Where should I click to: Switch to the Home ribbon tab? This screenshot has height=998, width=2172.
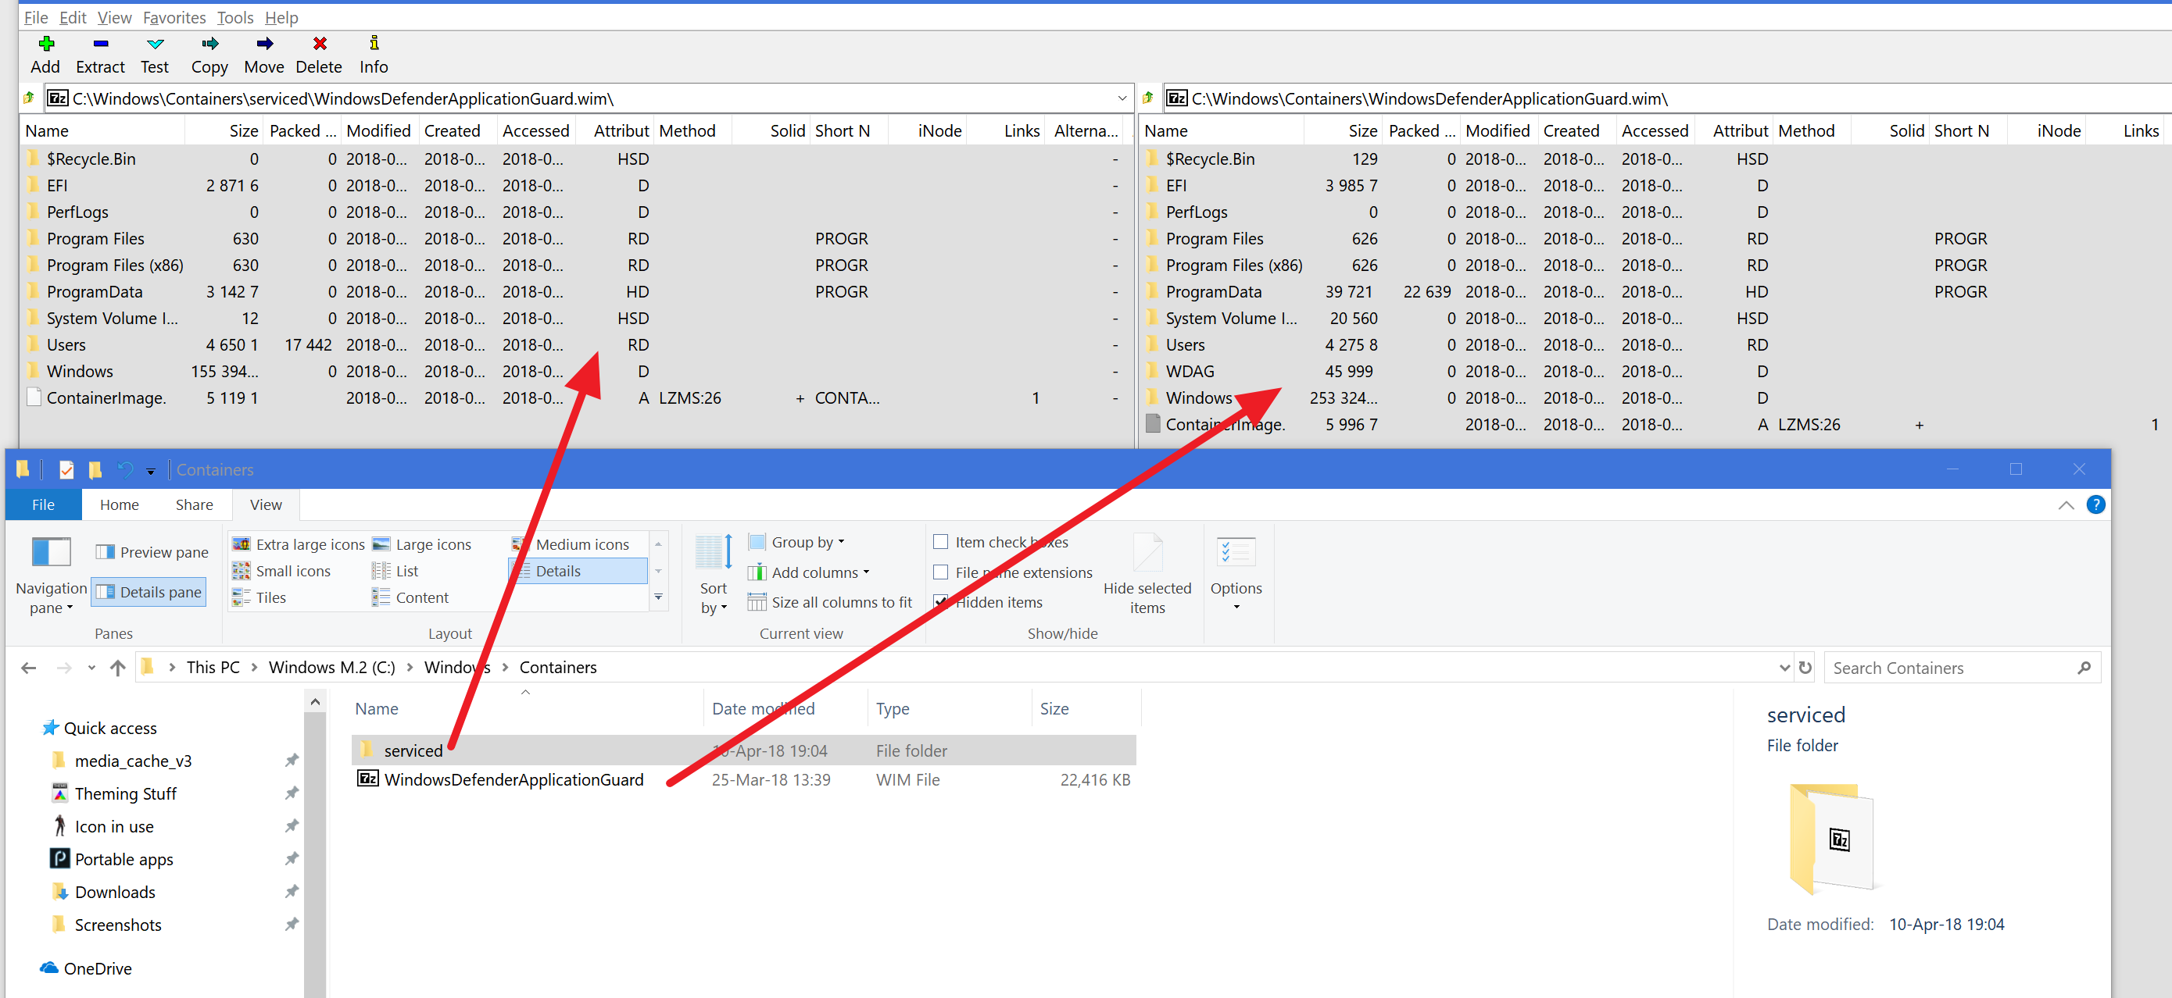click(120, 504)
